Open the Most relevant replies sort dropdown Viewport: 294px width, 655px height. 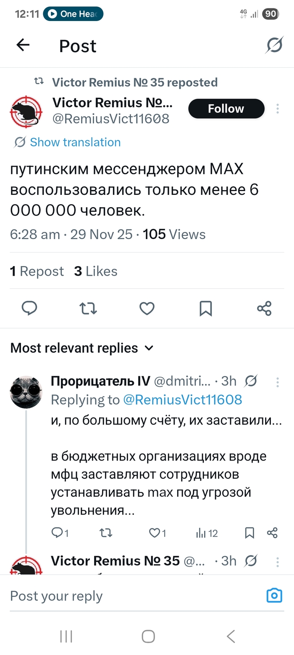[149, 348]
